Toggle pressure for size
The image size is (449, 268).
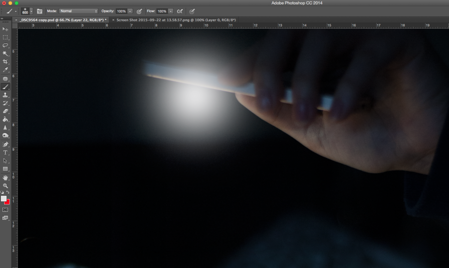coord(192,11)
